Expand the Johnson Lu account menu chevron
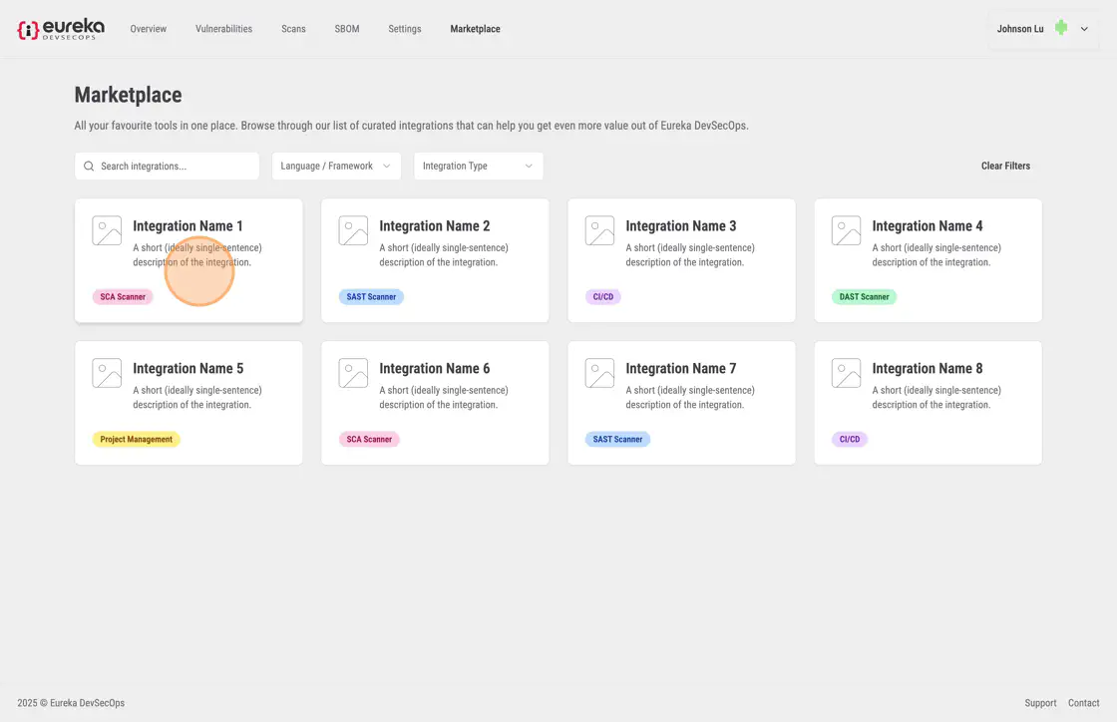The width and height of the screenshot is (1117, 722). [x=1084, y=29]
